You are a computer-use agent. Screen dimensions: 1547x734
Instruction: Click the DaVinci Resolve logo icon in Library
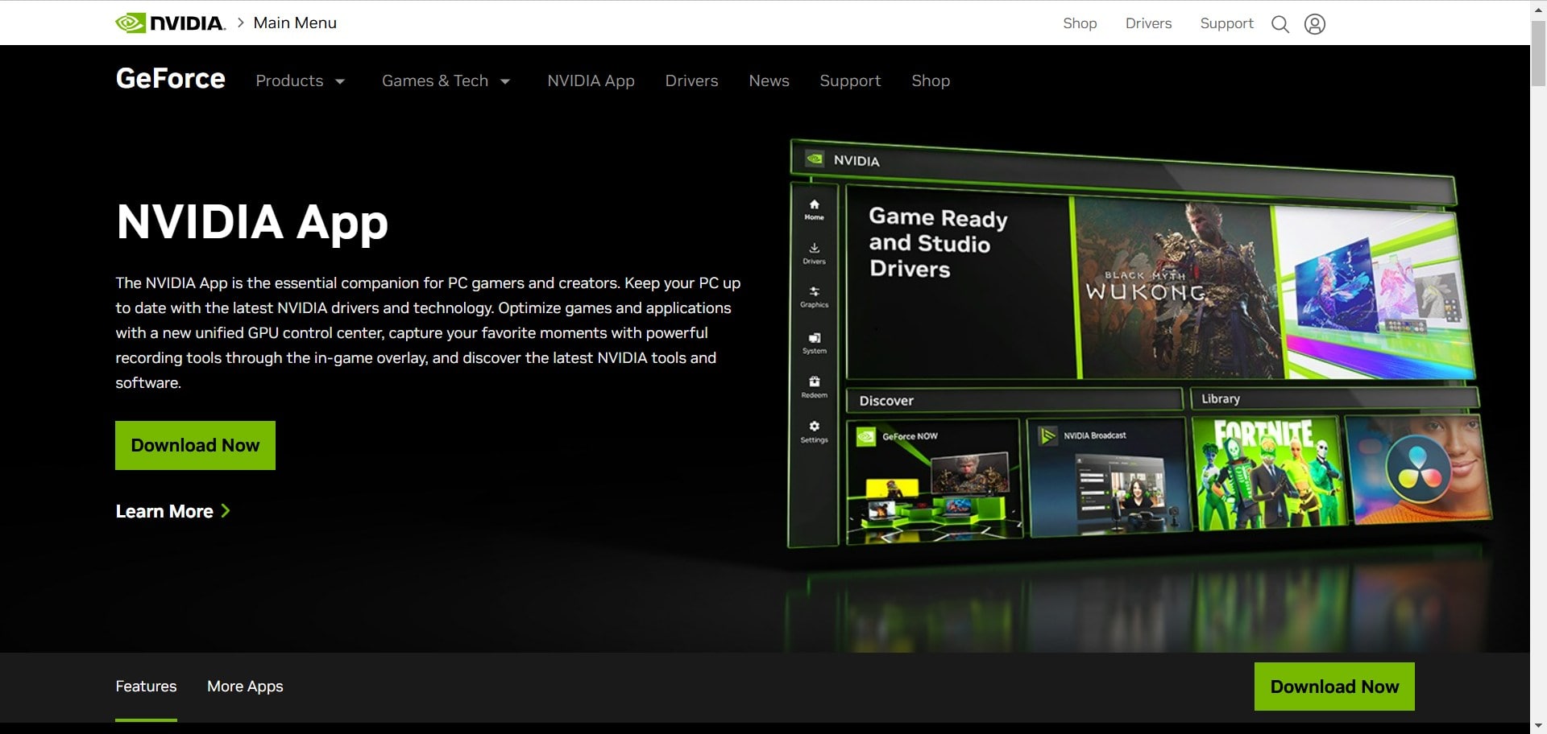(x=1418, y=471)
